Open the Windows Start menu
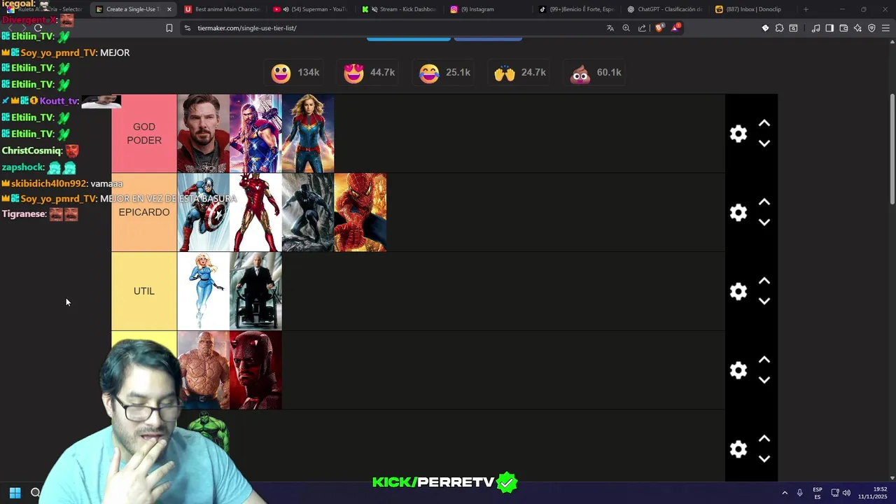Screen dimensions: 896x504 click(15, 493)
